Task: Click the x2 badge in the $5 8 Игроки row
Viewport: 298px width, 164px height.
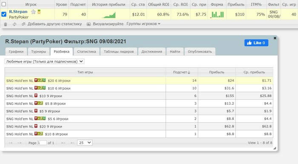Action: (40, 103)
